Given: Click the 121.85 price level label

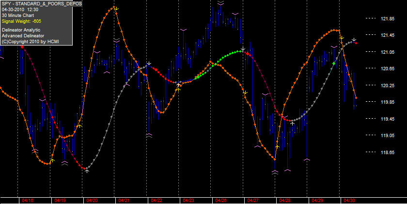Looking at the screenshot, I should point(388,19).
